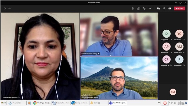Open WhatsApp Chrome taskbar item

click(42, 103)
